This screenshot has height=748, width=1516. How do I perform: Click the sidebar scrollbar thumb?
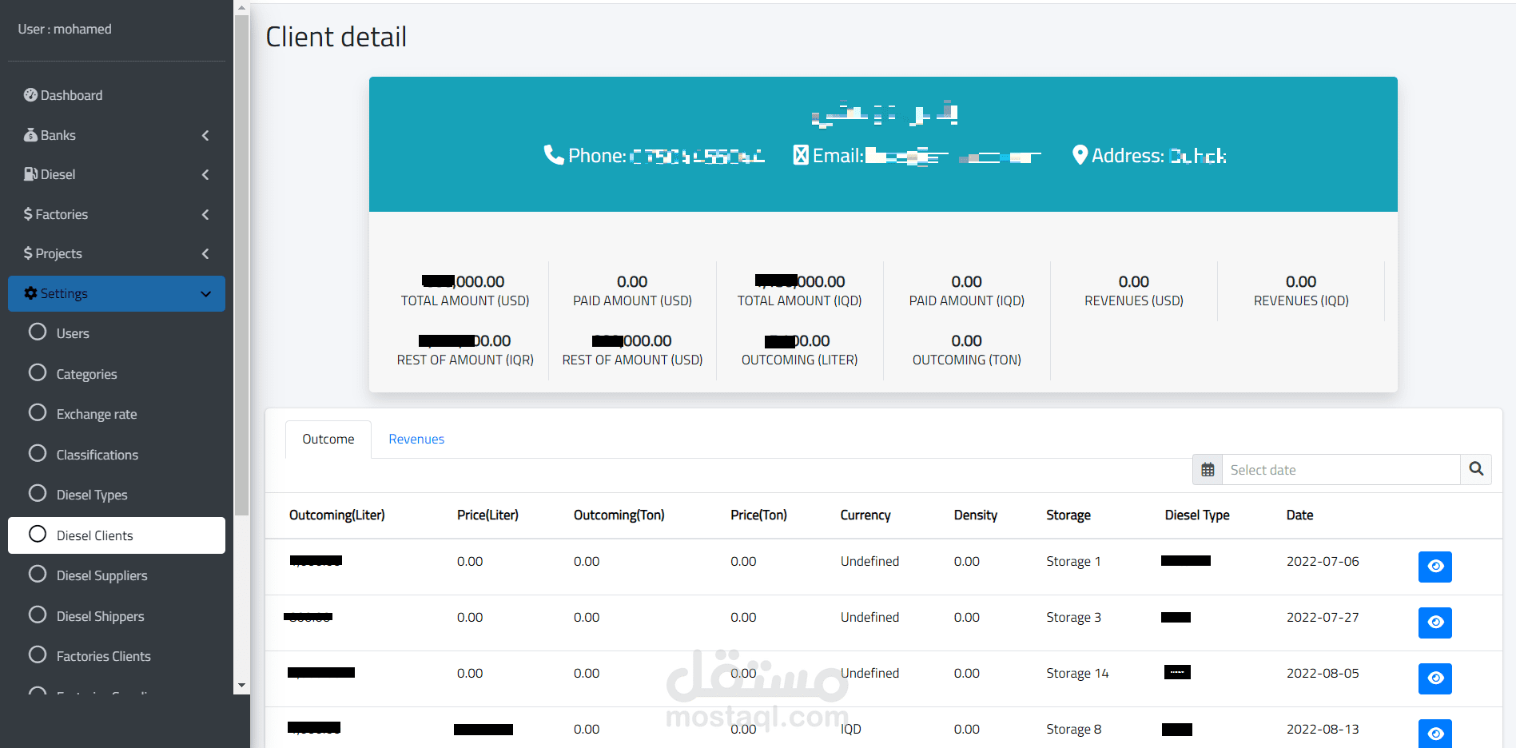241,265
